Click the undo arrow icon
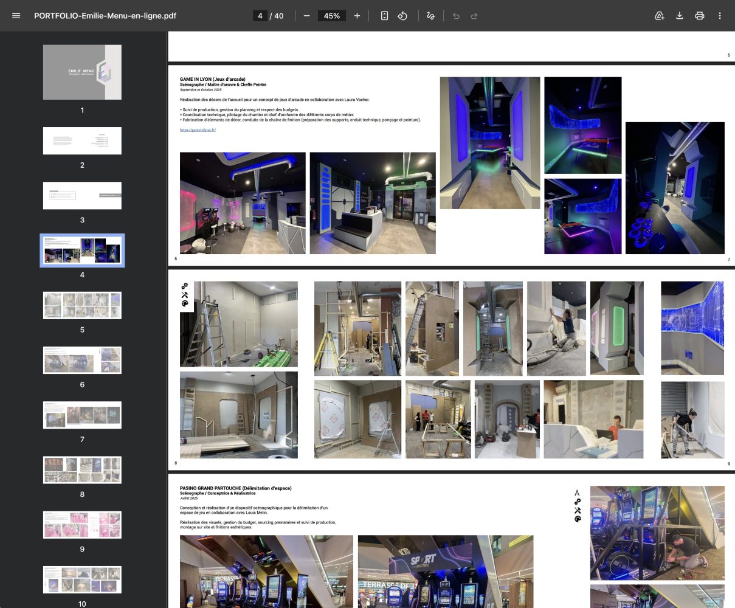 456,16
